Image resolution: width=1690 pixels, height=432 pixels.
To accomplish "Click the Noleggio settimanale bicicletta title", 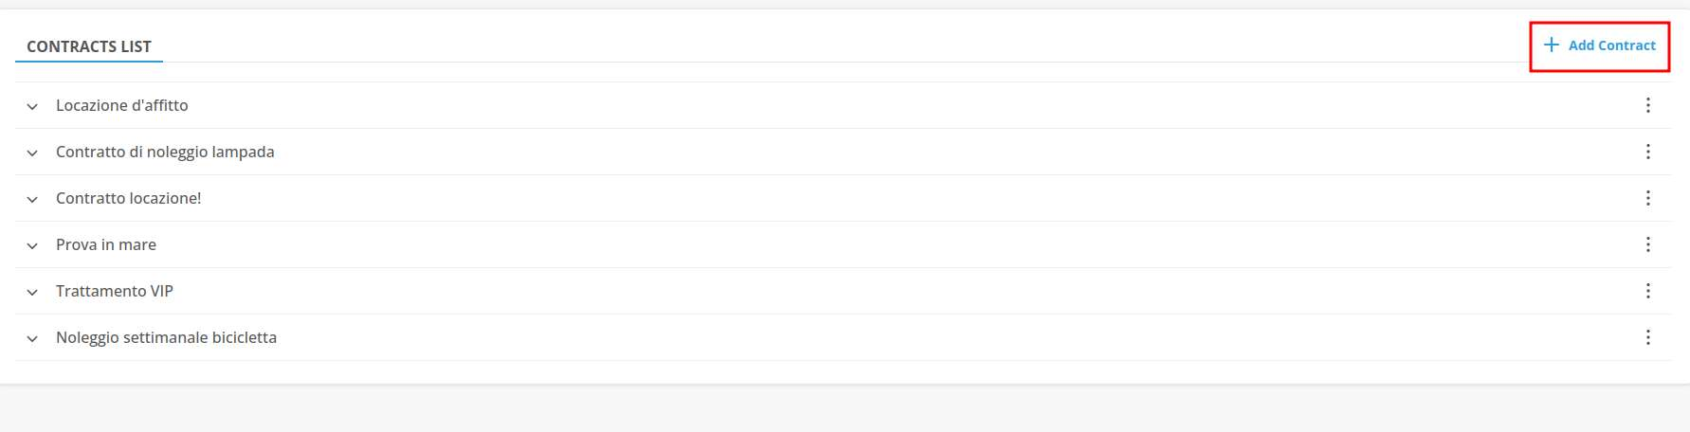I will pyautogui.click(x=166, y=337).
